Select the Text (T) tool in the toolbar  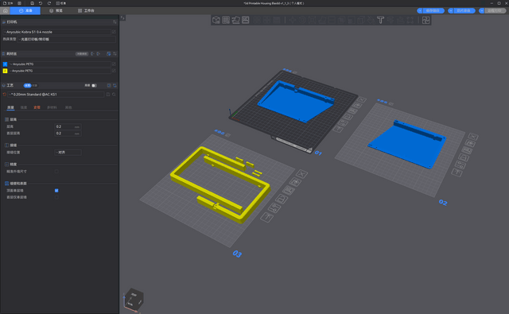[x=380, y=20]
